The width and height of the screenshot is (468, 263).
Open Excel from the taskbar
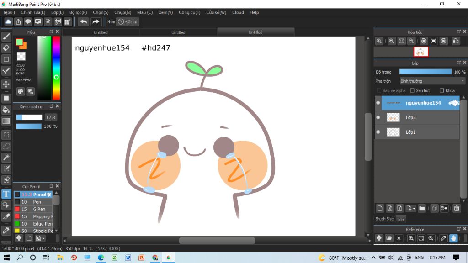pyautogui.click(x=114, y=258)
